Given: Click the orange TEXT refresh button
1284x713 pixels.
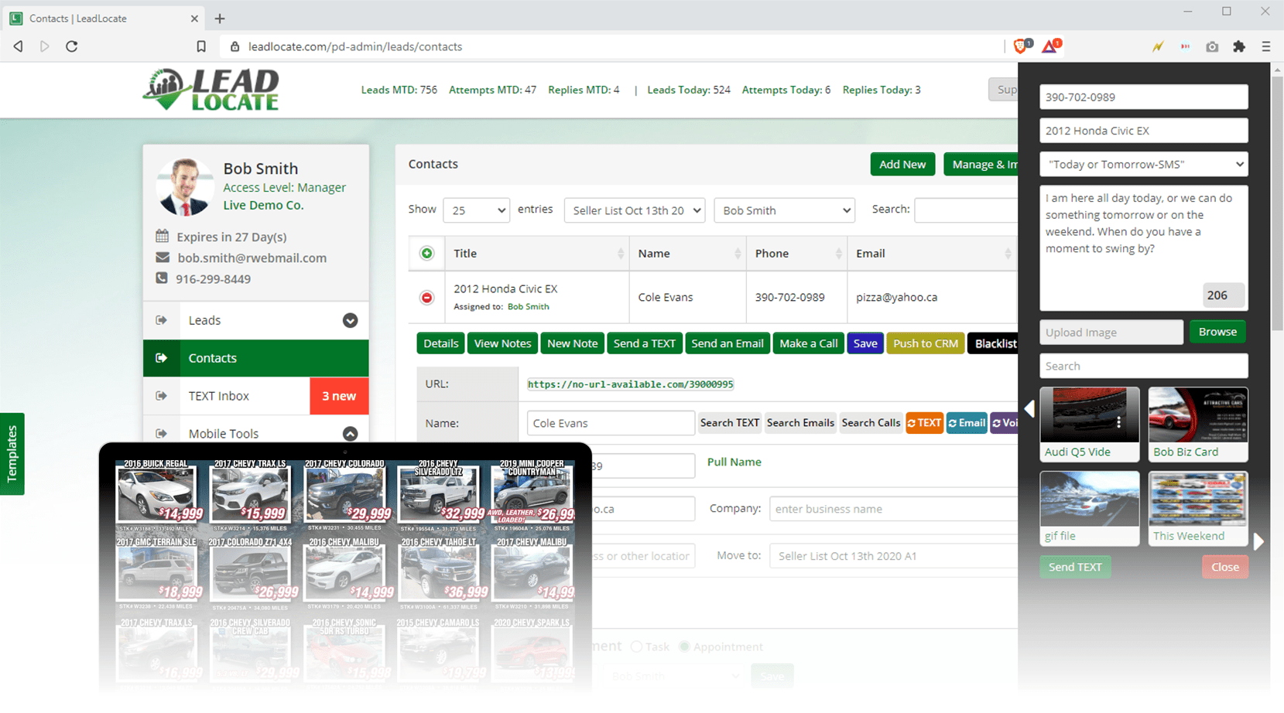Looking at the screenshot, I should coord(924,423).
